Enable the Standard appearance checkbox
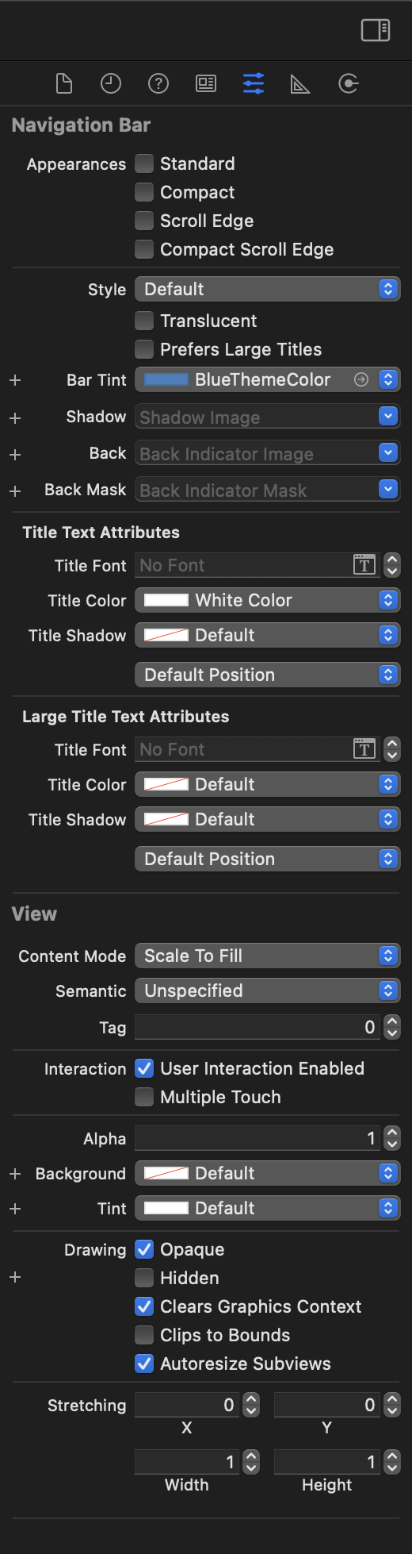This screenshot has height=1554, width=412. coord(144,163)
